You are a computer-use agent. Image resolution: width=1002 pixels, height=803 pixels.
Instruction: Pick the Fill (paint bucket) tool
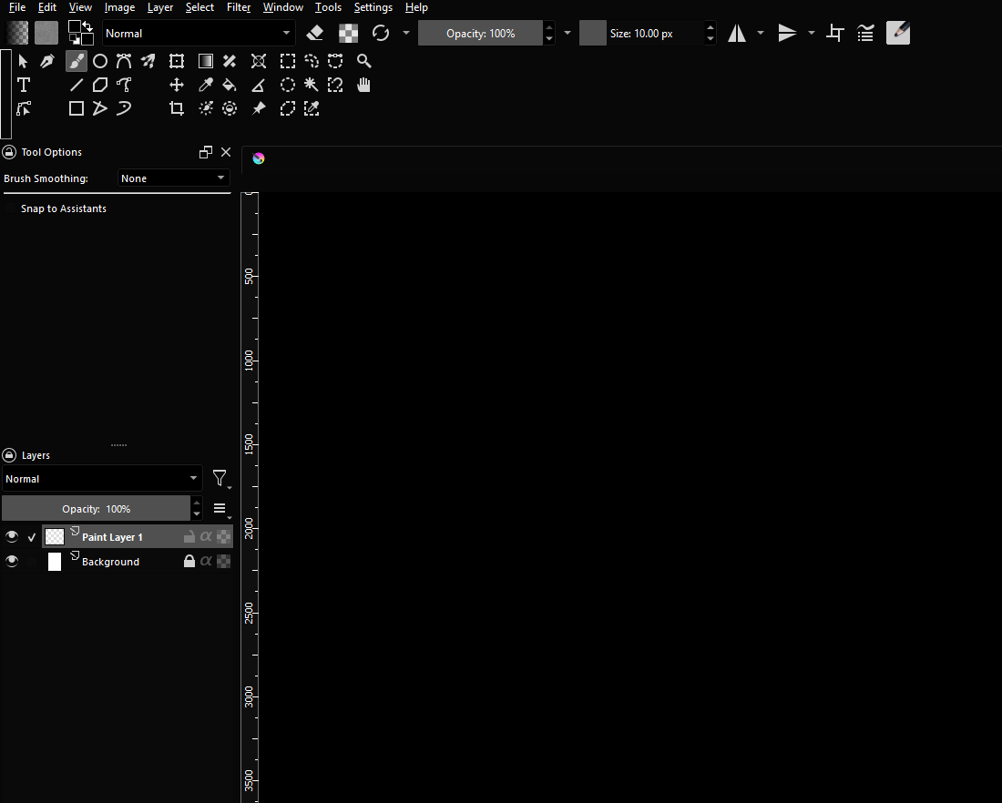230,85
